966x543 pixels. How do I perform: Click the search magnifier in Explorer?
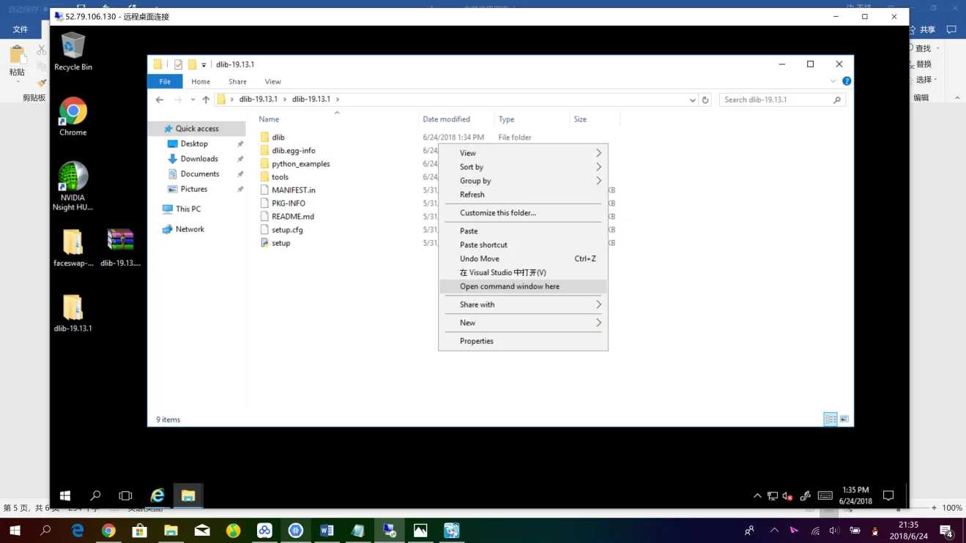pyautogui.click(x=837, y=100)
